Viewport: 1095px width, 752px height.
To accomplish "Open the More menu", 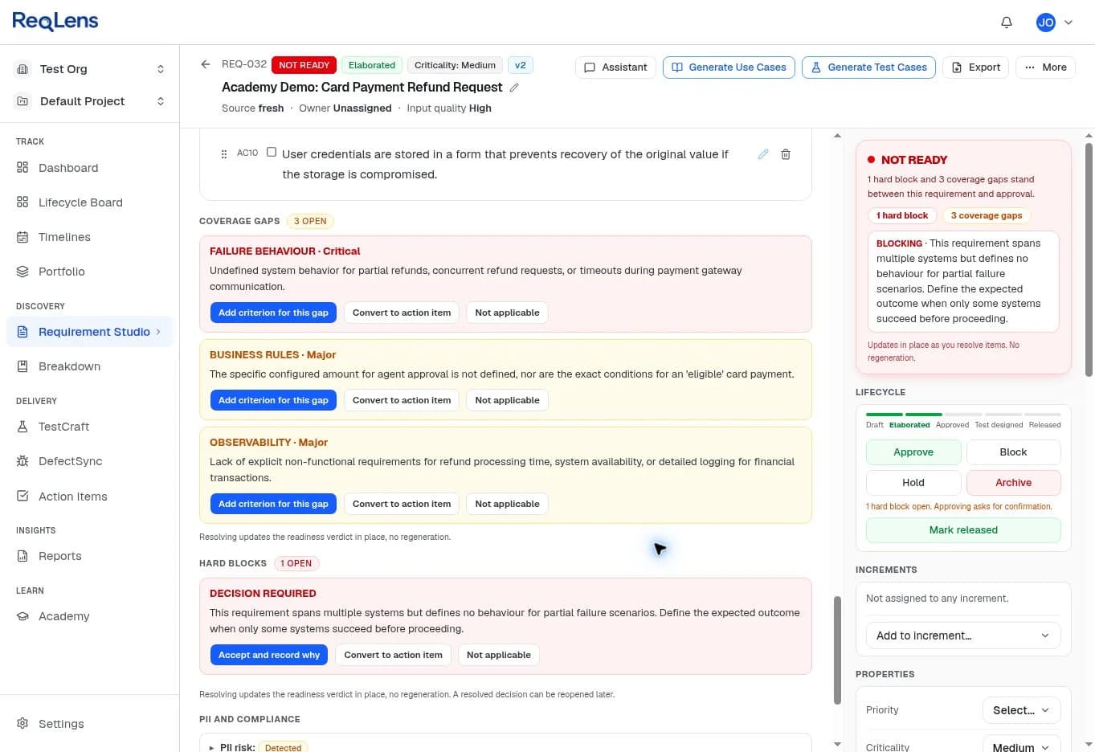I will click(x=1046, y=67).
